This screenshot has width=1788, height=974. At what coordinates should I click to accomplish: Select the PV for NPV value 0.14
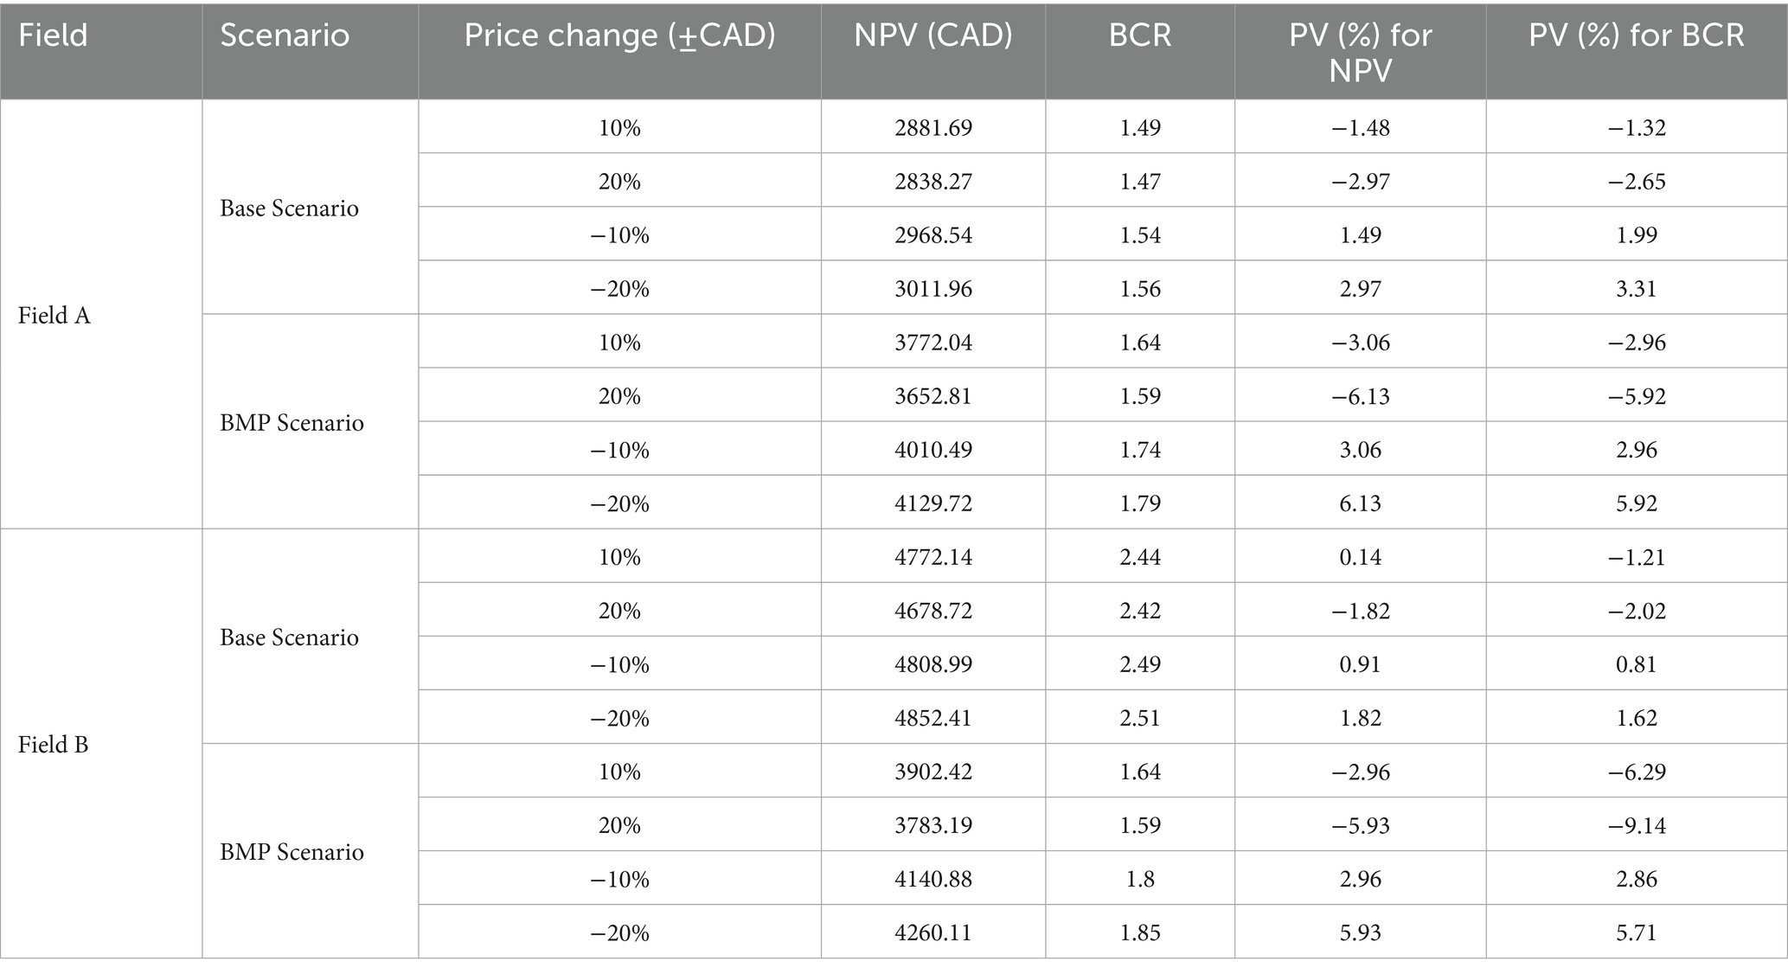tap(1360, 557)
